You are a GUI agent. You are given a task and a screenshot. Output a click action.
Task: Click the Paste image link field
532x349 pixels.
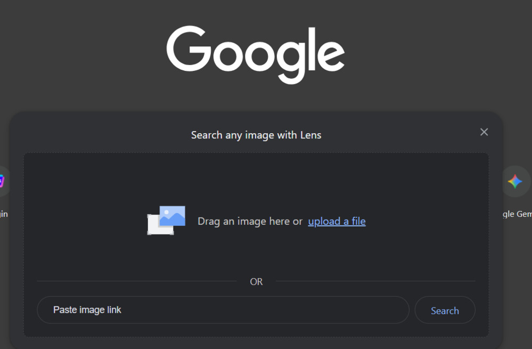coord(223,310)
